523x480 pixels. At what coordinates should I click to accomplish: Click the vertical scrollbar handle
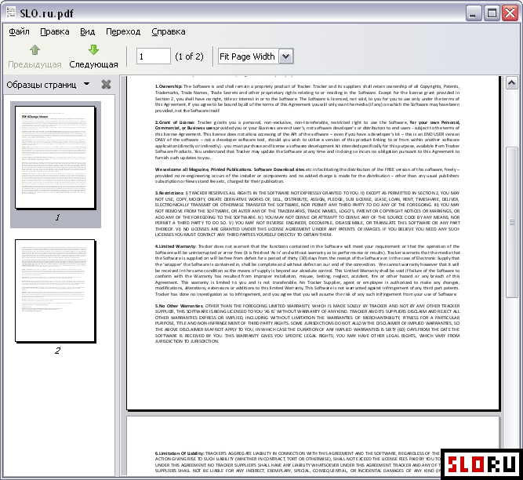point(512,222)
